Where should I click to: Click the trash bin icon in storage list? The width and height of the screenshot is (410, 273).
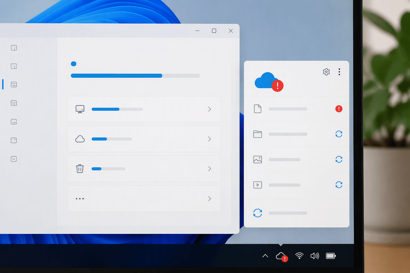[80, 169]
